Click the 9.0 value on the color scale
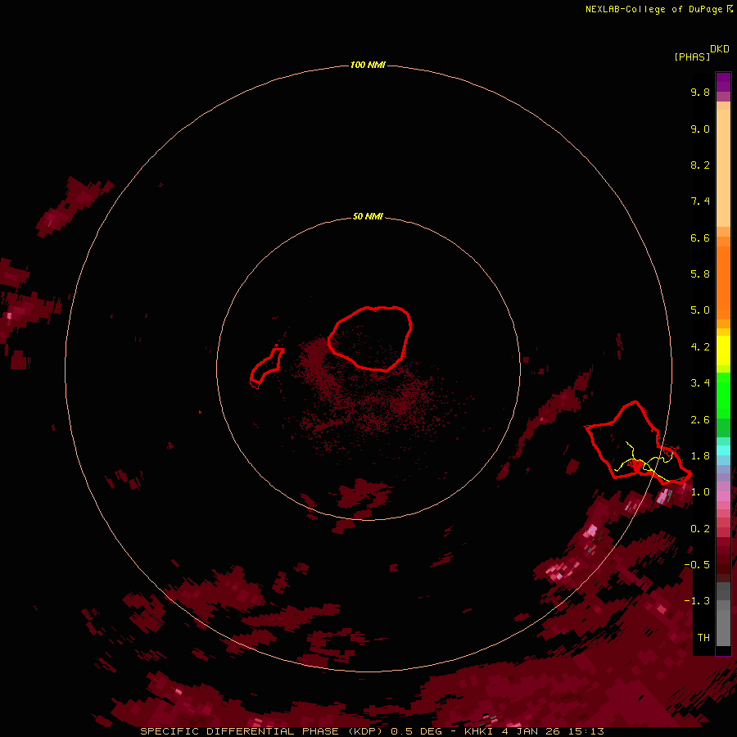This screenshot has width=737, height=737. 700,129
